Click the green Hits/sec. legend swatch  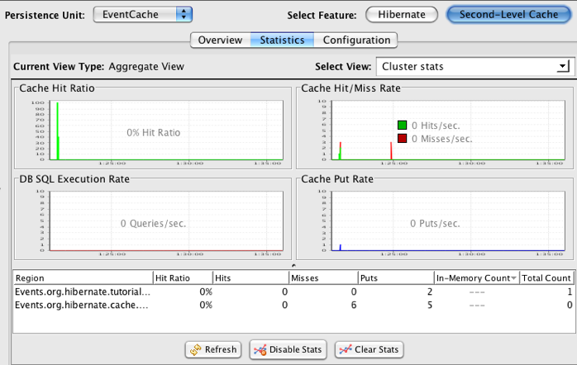click(403, 126)
